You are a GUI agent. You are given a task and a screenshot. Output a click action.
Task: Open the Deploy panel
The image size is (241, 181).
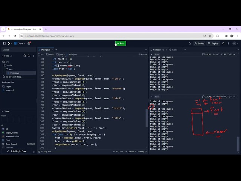213,43
